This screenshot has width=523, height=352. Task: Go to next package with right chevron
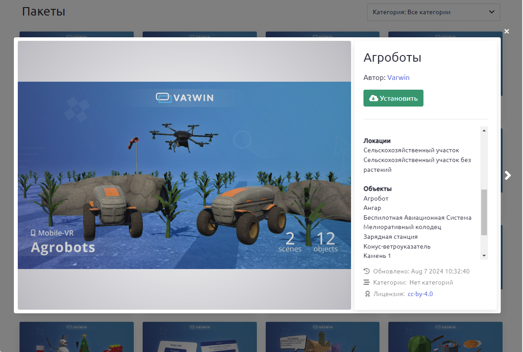(x=508, y=175)
